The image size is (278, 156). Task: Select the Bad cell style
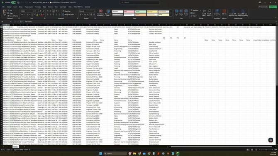[129, 12]
